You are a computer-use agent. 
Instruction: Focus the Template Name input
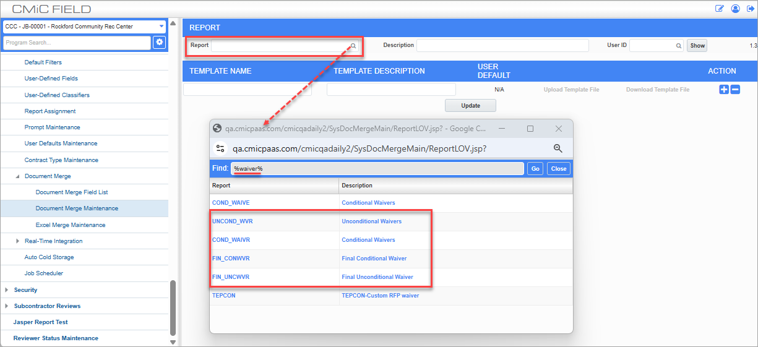[x=248, y=90]
